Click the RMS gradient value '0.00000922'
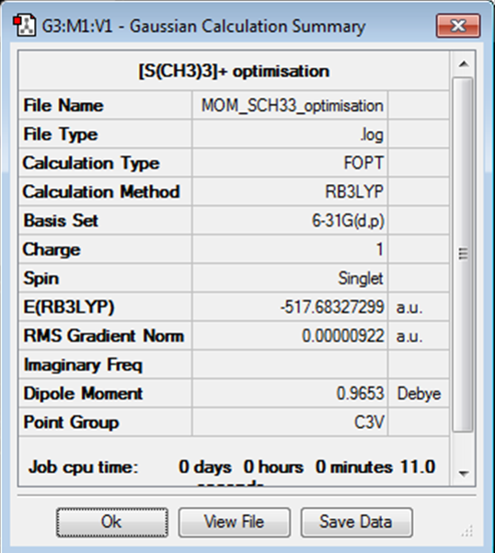Image resolution: width=495 pixels, height=553 pixels. (342, 336)
